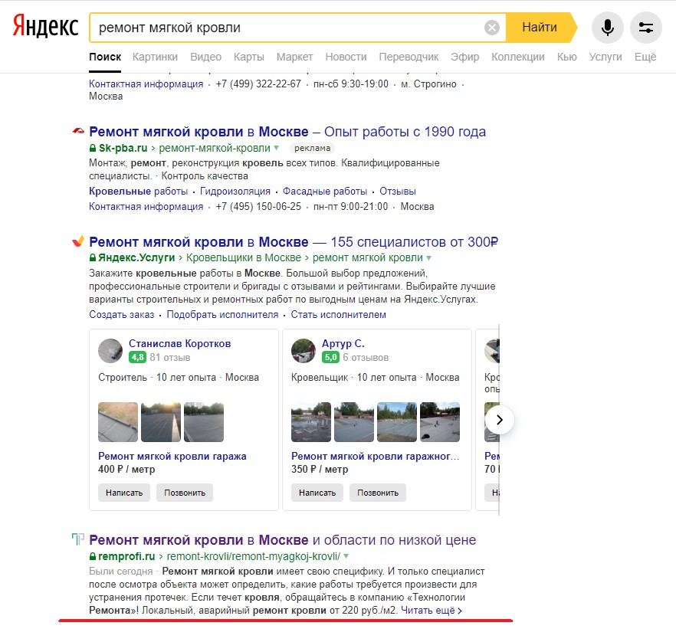Screen dimensions: 676x629
Task: Open Артур С. profile avatar
Action: (x=304, y=351)
